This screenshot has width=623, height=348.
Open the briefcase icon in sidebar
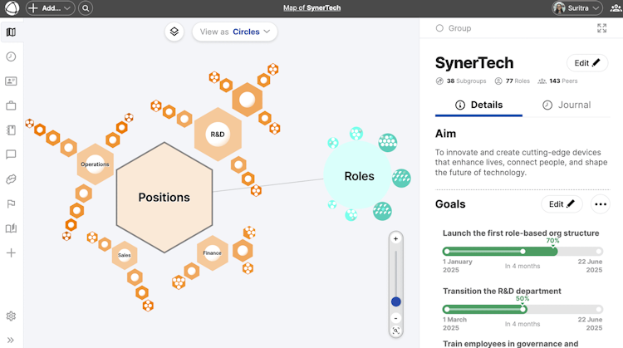coord(11,105)
